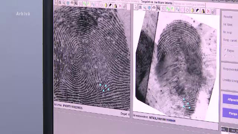
Task: Click the 'Nr. Ident' field label
Action: [228, 25]
